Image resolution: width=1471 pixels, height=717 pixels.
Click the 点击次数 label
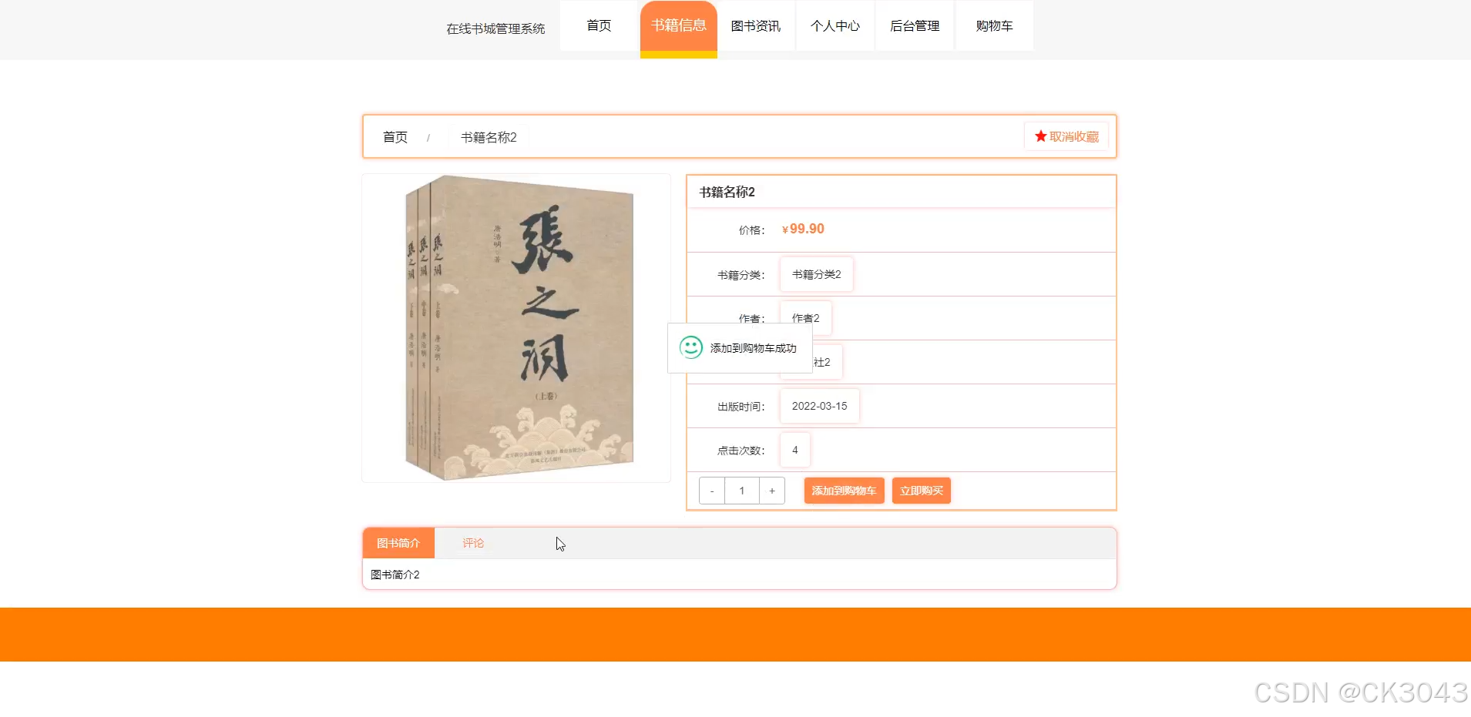(741, 451)
